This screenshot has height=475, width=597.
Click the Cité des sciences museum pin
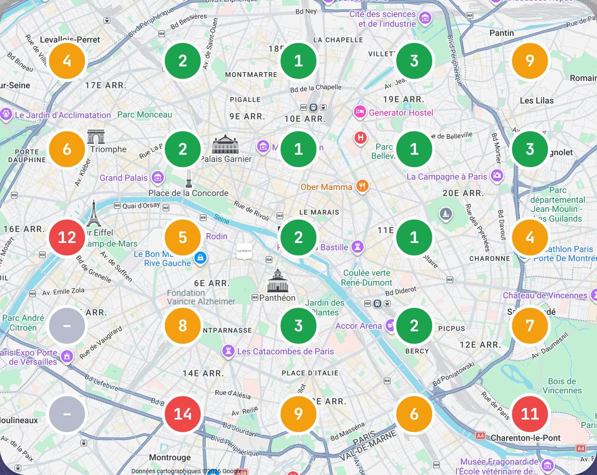coord(425,18)
